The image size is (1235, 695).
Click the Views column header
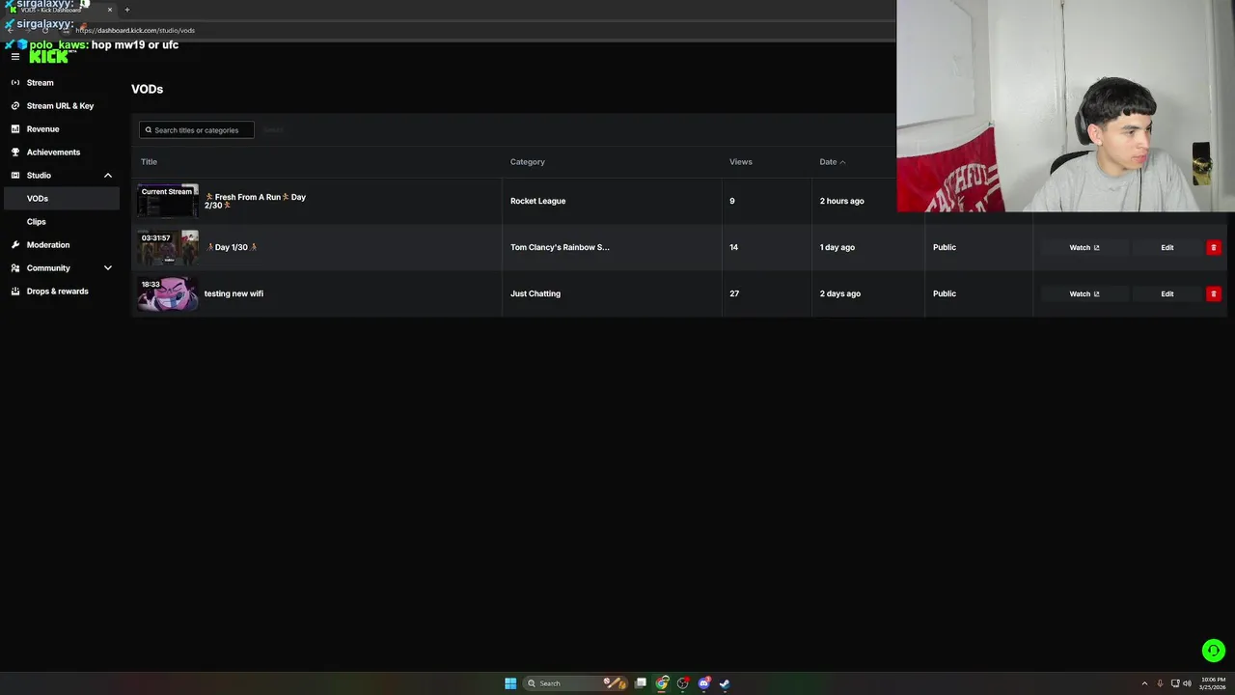pyautogui.click(x=741, y=162)
